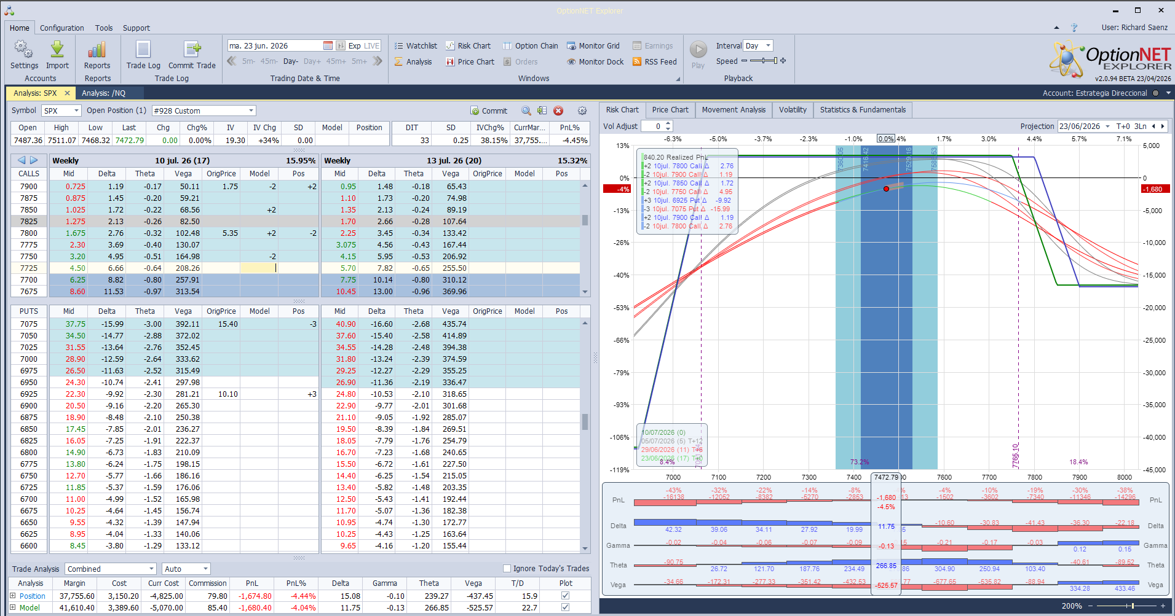Toggle the LIVE mode indicator
Viewport: 1175px width, 616px height.
click(x=372, y=45)
